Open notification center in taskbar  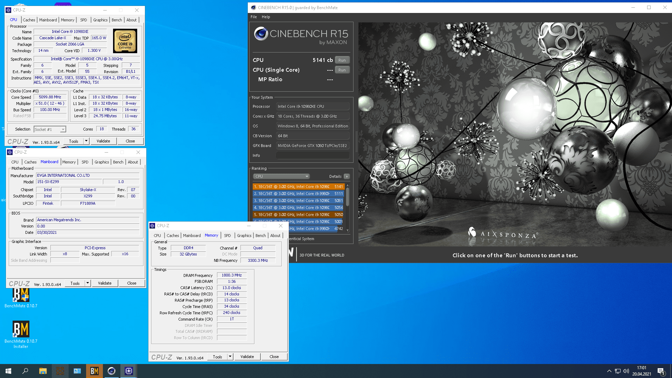(x=661, y=371)
